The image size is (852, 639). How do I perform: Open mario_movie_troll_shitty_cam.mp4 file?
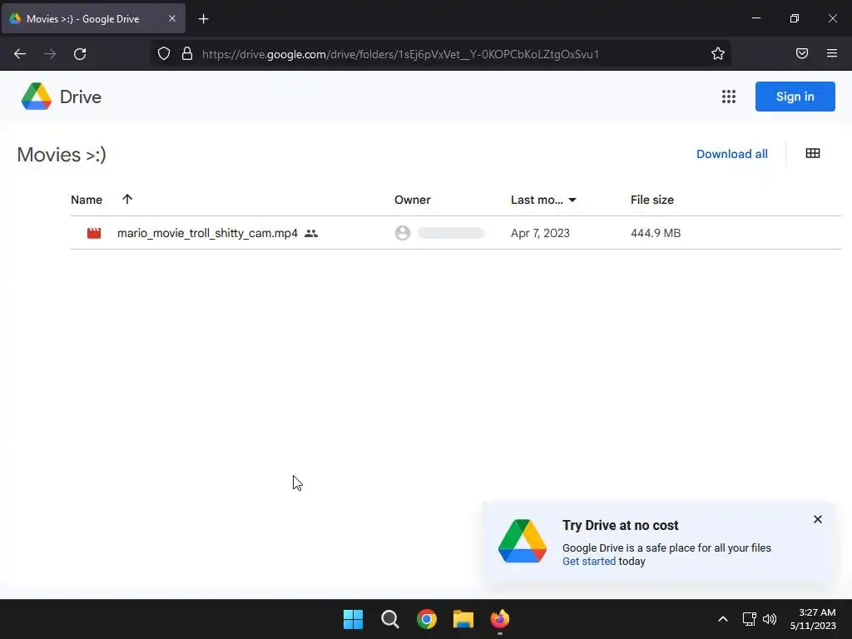tap(207, 233)
